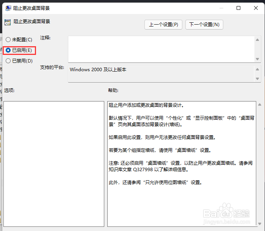Click the 选项: label
265x231 pixels.
click(9, 91)
